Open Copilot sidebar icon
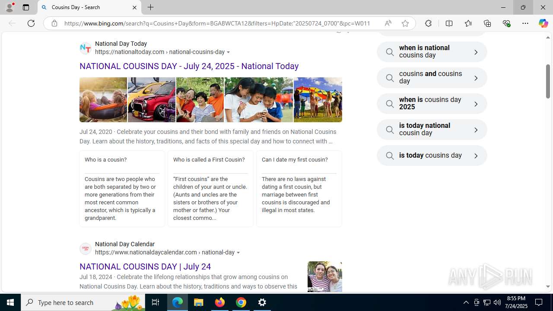Image resolution: width=553 pixels, height=311 pixels. (x=543, y=23)
